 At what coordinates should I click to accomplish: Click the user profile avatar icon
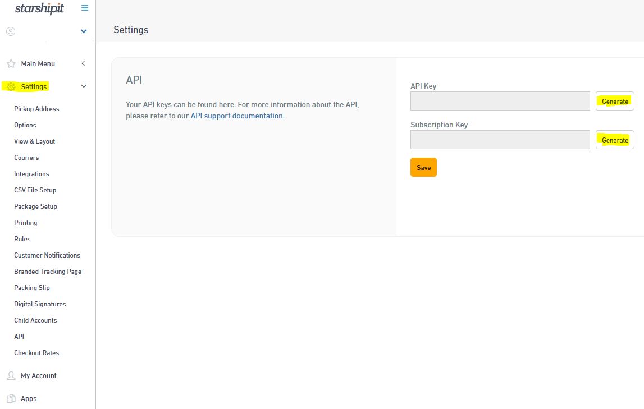point(11,31)
